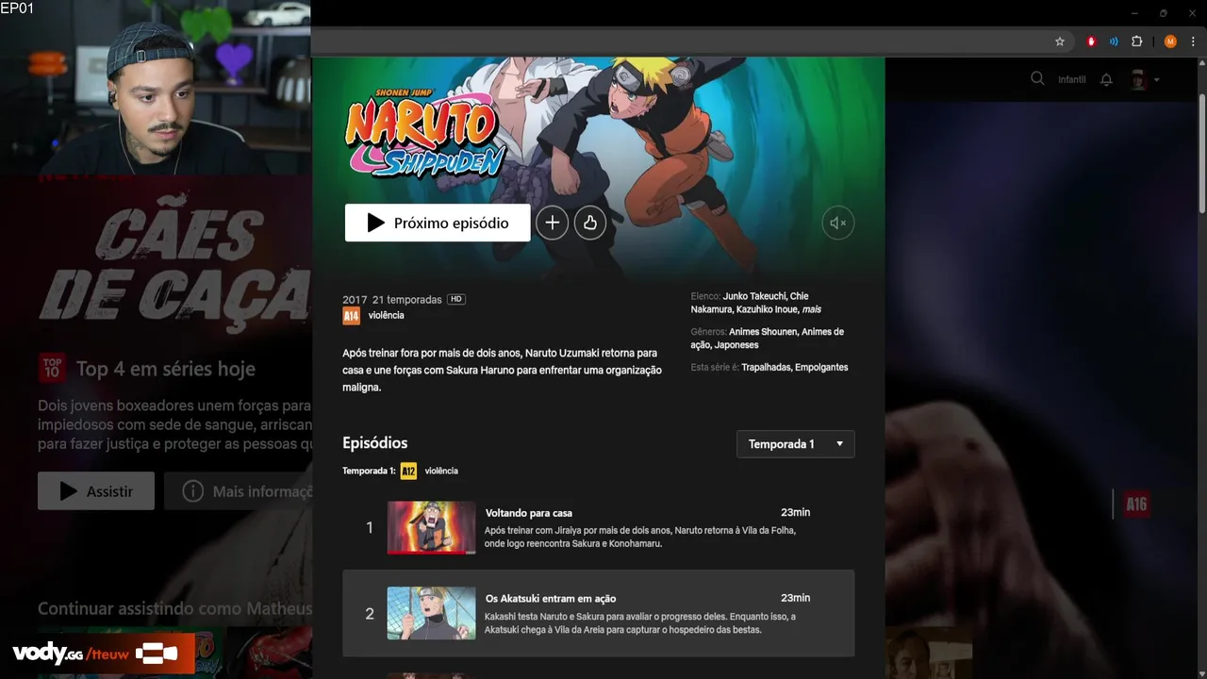Image resolution: width=1207 pixels, height=679 pixels.
Task: Click the scrollbar up arrow
Action: point(1201,62)
